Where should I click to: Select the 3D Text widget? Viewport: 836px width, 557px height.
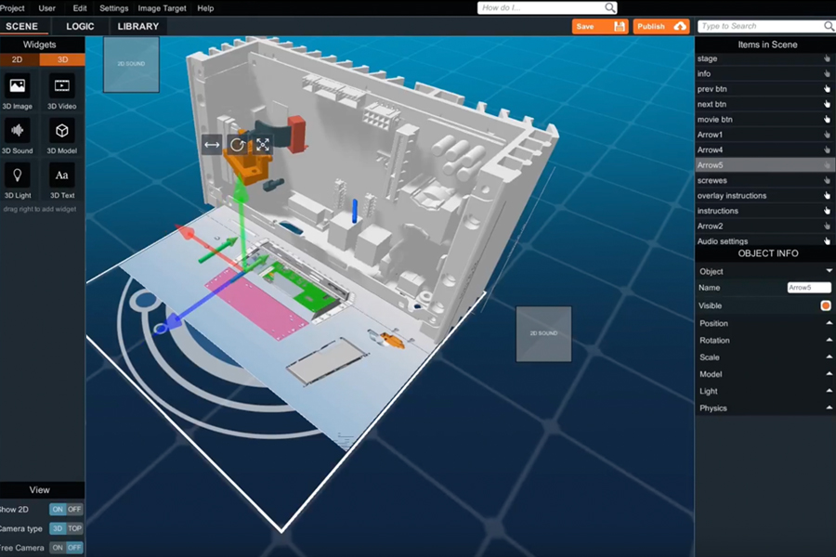[x=62, y=181]
